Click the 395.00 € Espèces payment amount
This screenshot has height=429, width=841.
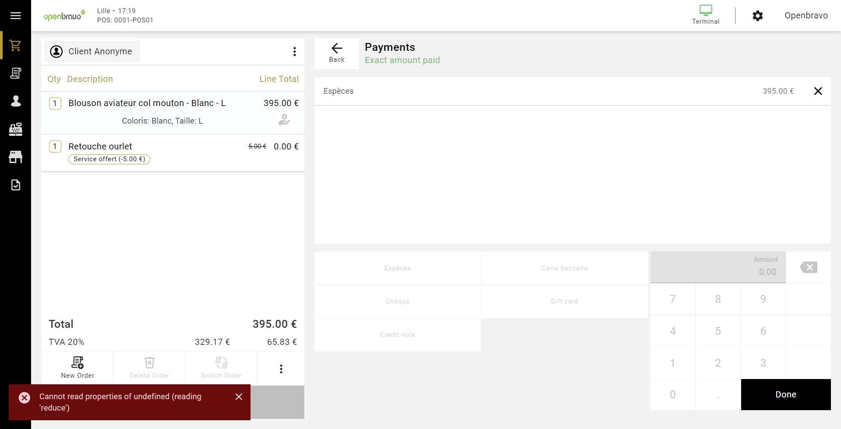coord(778,91)
